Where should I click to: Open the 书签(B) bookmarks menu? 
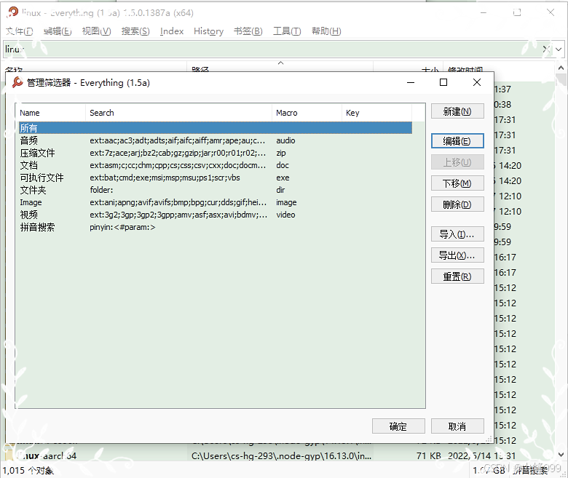[248, 31]
